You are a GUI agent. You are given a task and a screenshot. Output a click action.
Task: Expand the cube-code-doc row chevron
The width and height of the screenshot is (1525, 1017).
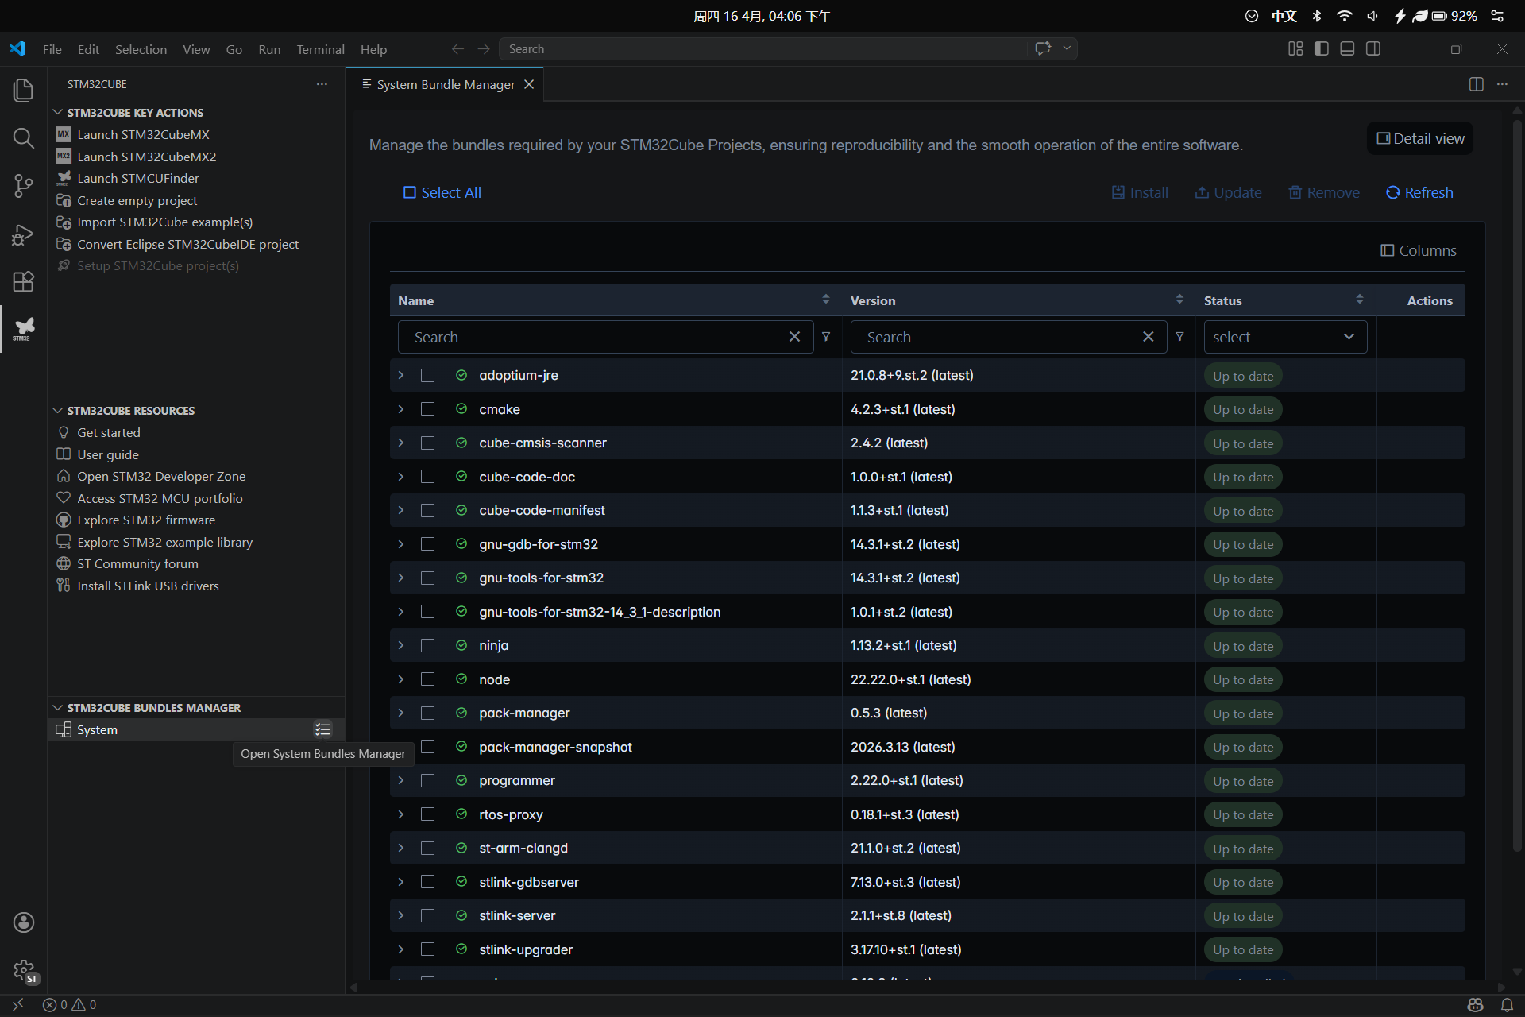401,477
